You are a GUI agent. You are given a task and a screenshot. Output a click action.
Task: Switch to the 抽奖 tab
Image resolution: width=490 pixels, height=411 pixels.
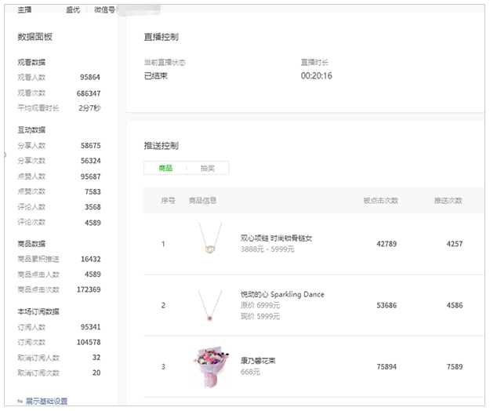208,168
